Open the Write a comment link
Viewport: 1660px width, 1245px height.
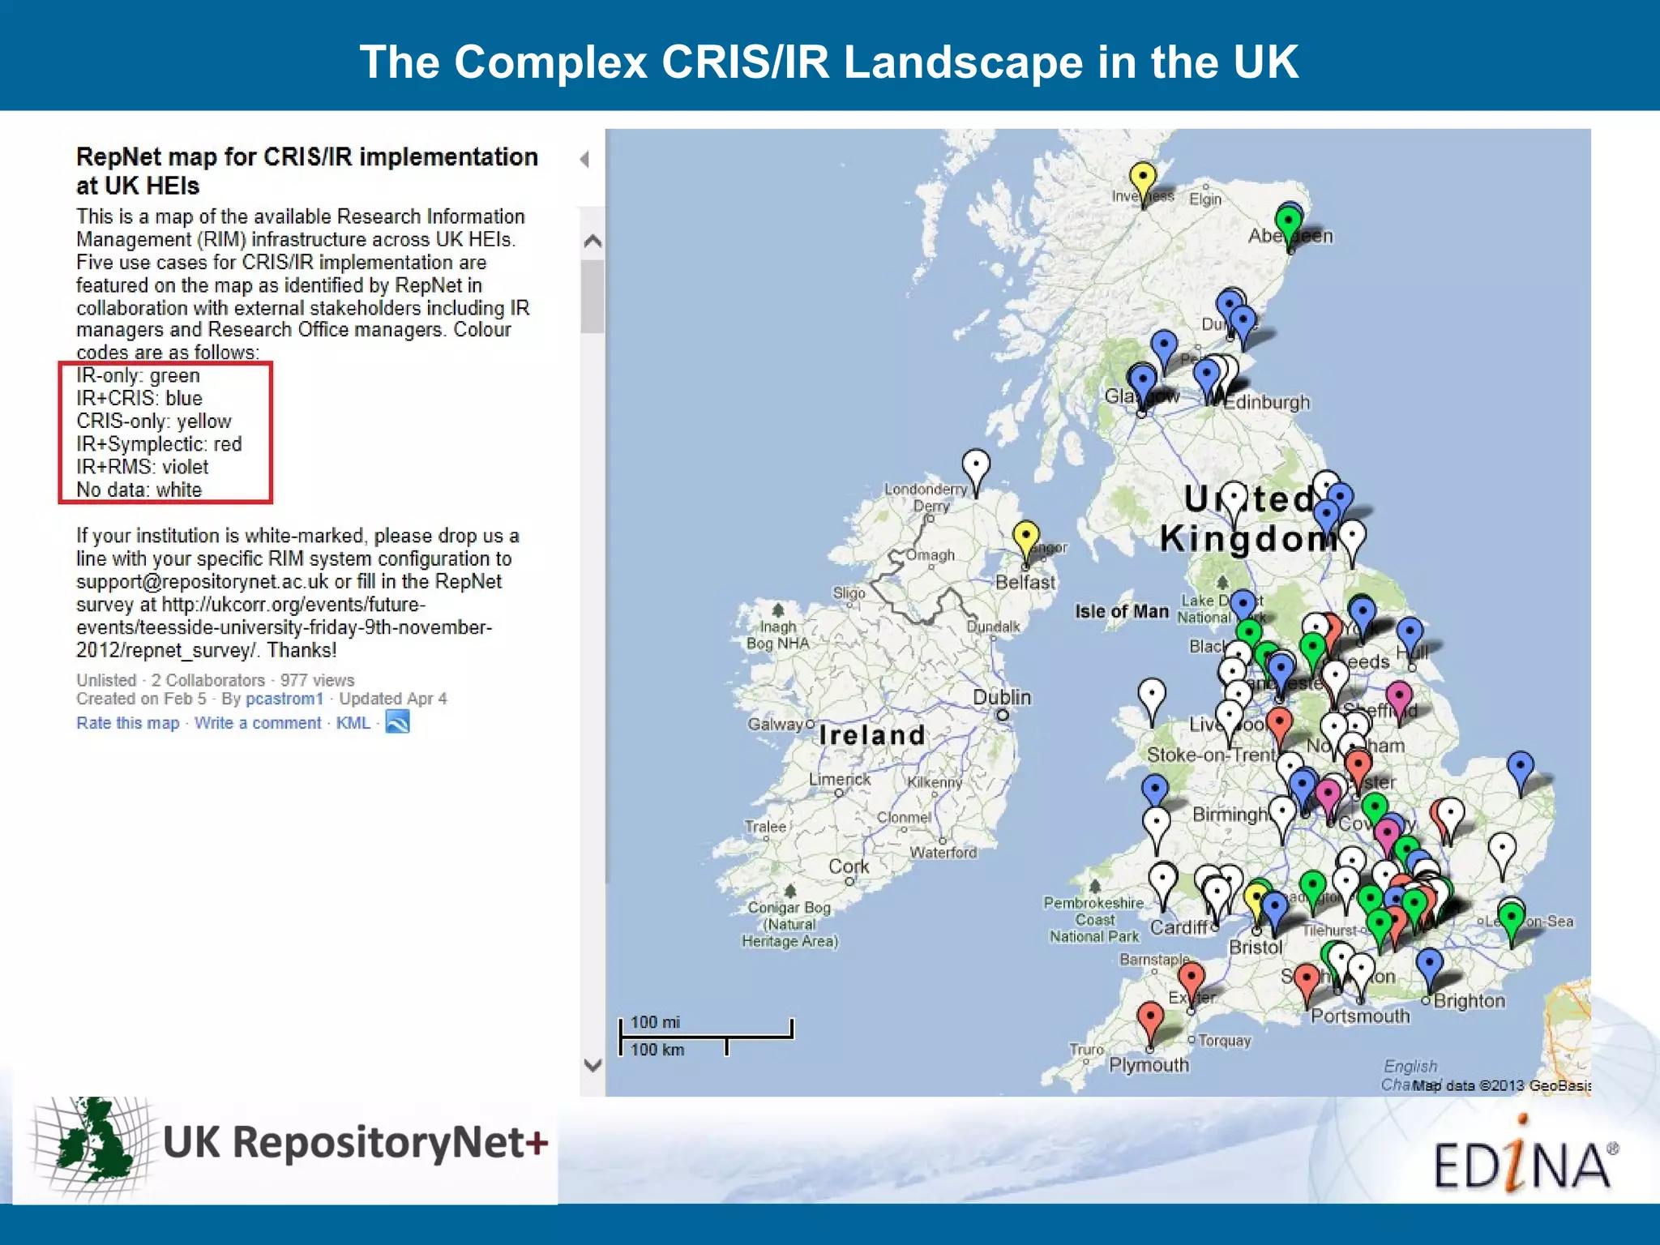(258, 723)
